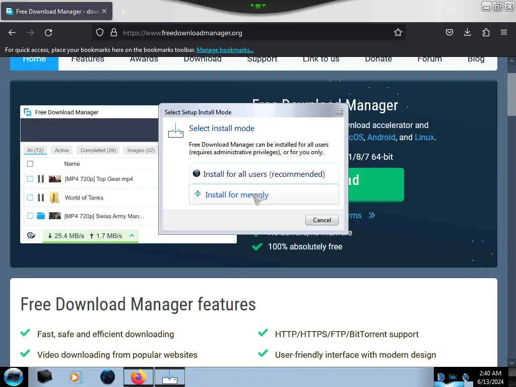
Task: Click the browser Back arrow
Action: [12, 33]
